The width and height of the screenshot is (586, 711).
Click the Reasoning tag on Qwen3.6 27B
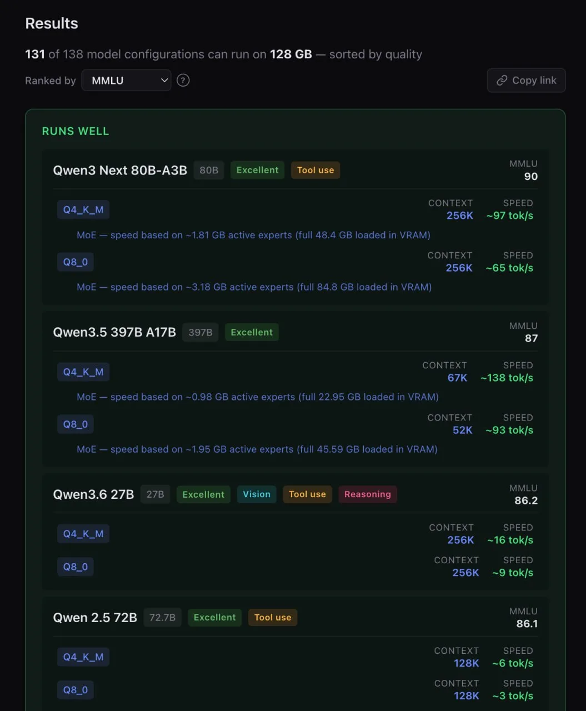click(368, 494)
